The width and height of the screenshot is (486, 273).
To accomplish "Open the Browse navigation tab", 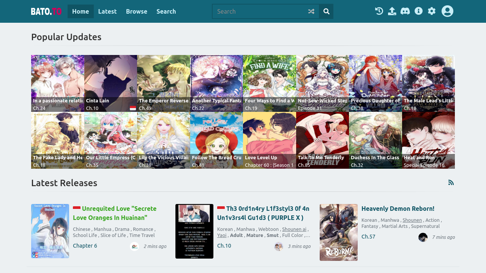I will click(137, 11).
